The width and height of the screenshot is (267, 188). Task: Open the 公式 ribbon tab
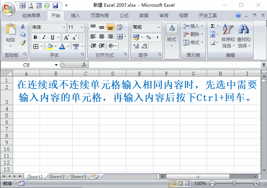(x=124, y=16)
